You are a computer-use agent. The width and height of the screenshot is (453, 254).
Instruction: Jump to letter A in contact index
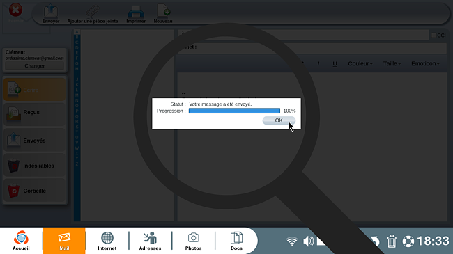(x=77, y=32)
